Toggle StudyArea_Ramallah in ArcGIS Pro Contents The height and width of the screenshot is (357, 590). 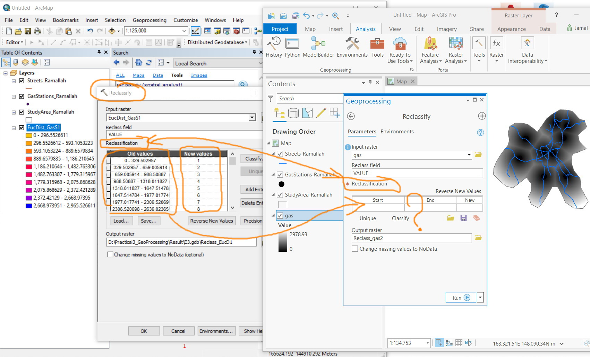point(280,195)
